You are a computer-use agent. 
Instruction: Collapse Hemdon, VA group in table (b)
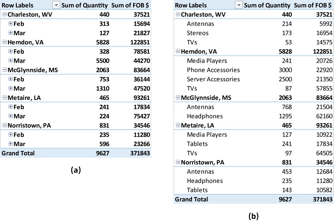pyautogui.click(x=178, y=51)
